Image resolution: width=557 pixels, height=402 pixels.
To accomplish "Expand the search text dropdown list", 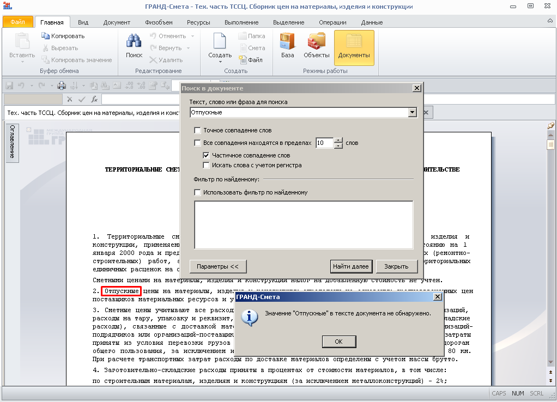I will click(x=412, y=112).
